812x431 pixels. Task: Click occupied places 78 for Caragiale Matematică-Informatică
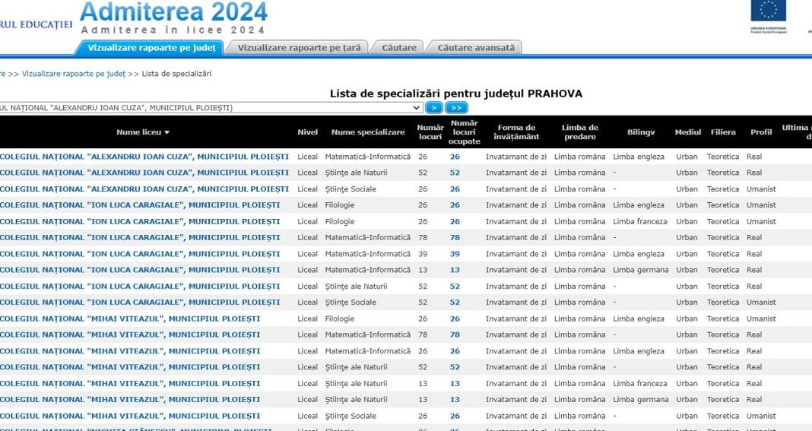point(455,237)
